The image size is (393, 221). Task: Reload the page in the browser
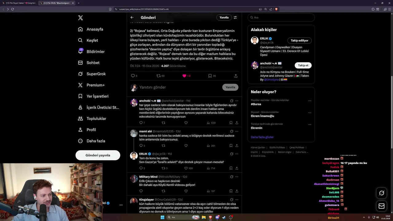coord(13,9)
